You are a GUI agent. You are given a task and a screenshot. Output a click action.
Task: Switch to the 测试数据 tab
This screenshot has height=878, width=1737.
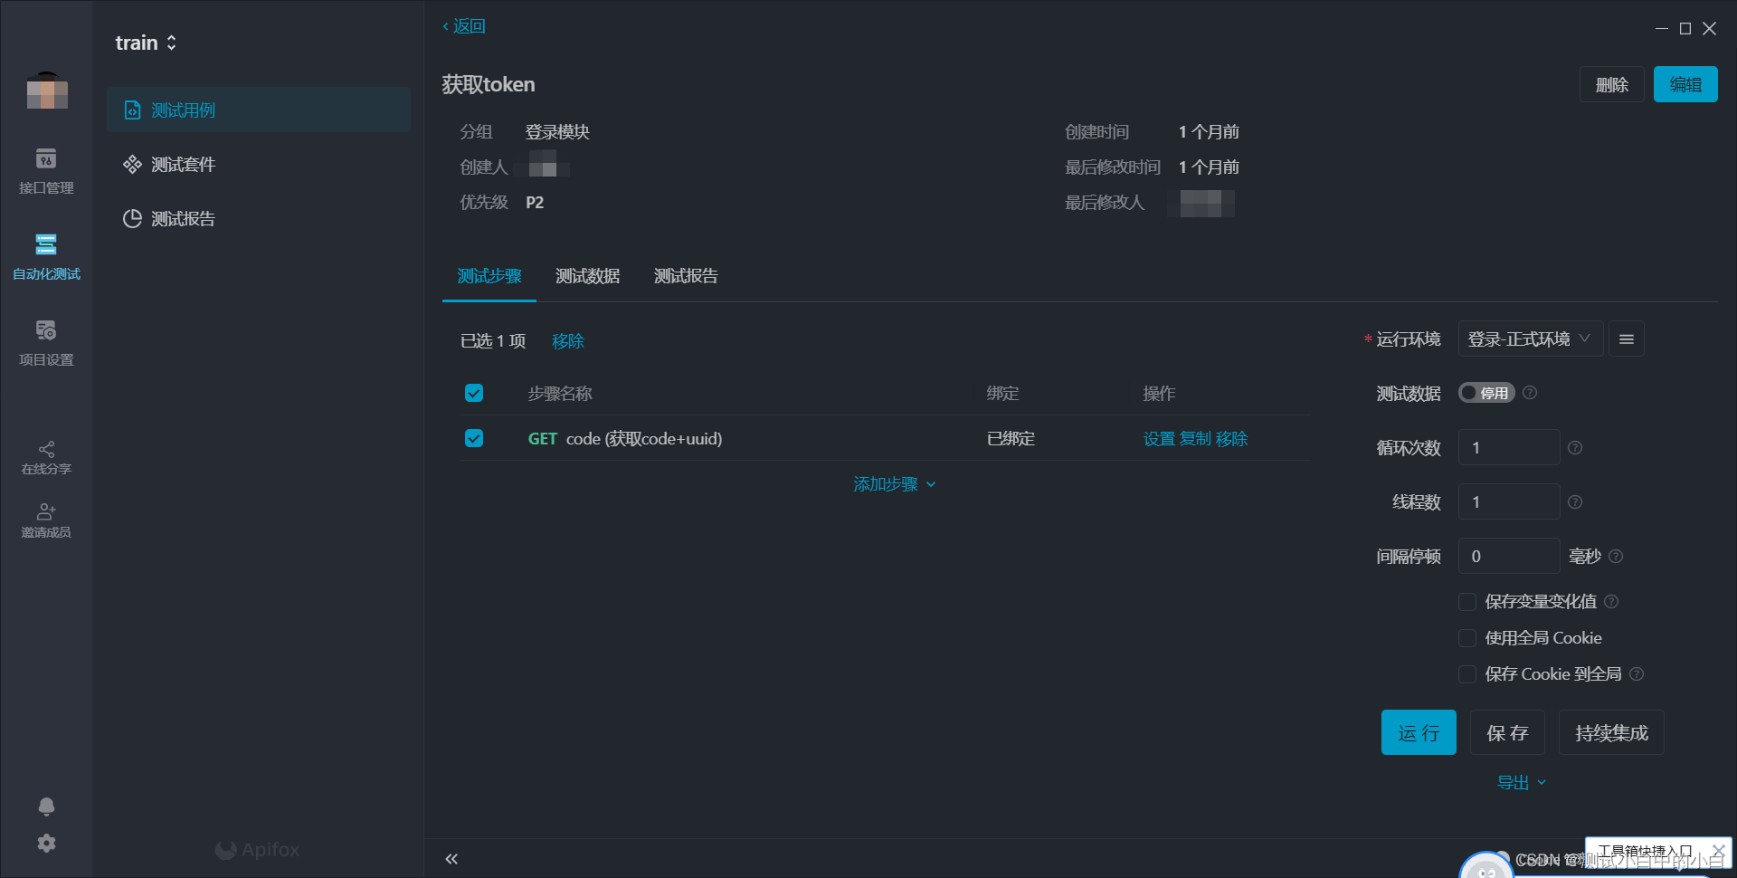[x=588, y=276]
